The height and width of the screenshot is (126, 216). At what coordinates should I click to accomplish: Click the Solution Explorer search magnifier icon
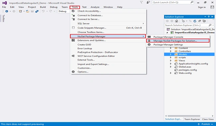[x=210, y=25]
